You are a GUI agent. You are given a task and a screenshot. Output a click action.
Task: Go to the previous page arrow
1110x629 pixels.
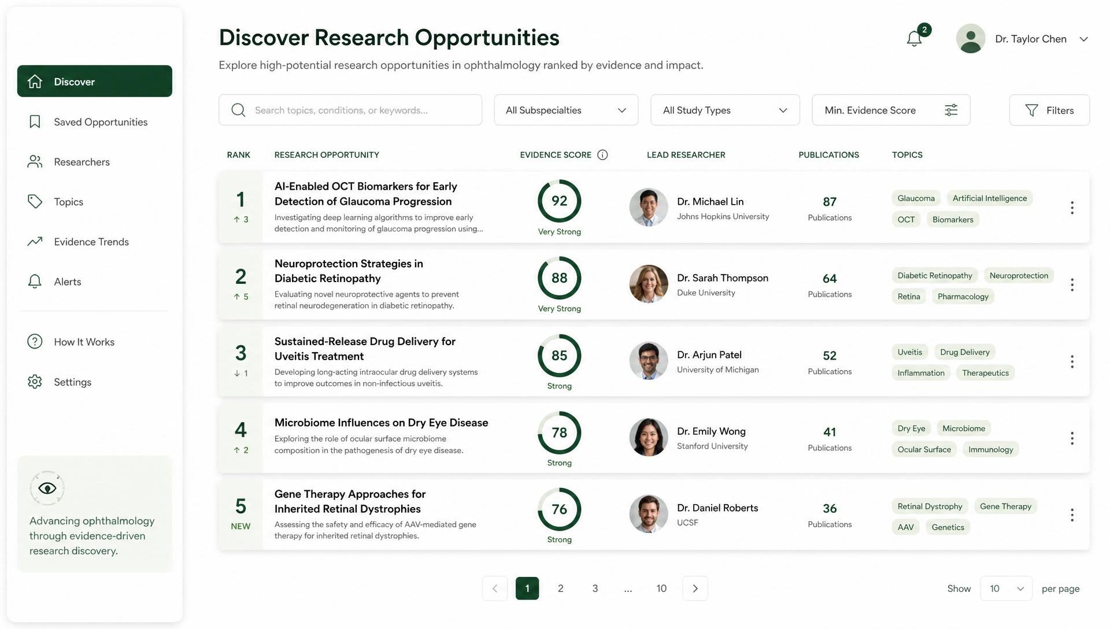tap(495, 589)
